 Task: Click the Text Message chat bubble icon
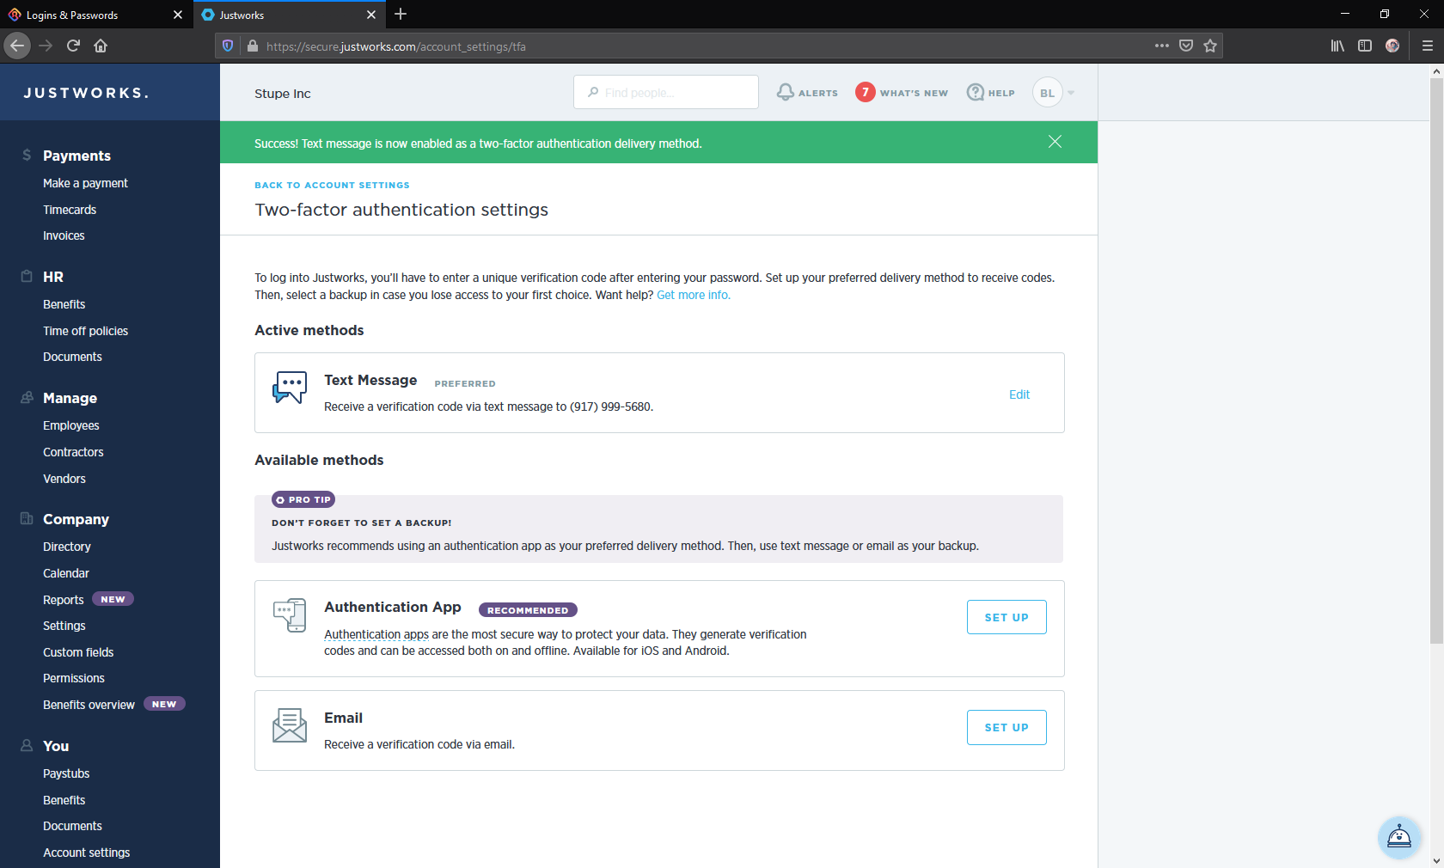pyautogui.click(x=290, y=388)
